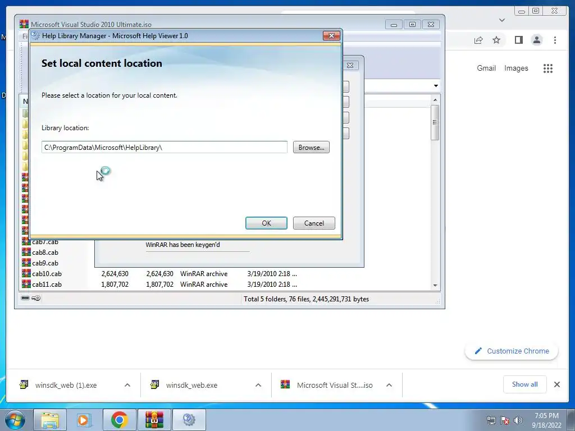The image size is (575, 431).
Task: Open the Microsoft Visual St....iso download
Action: coord(335,385)
